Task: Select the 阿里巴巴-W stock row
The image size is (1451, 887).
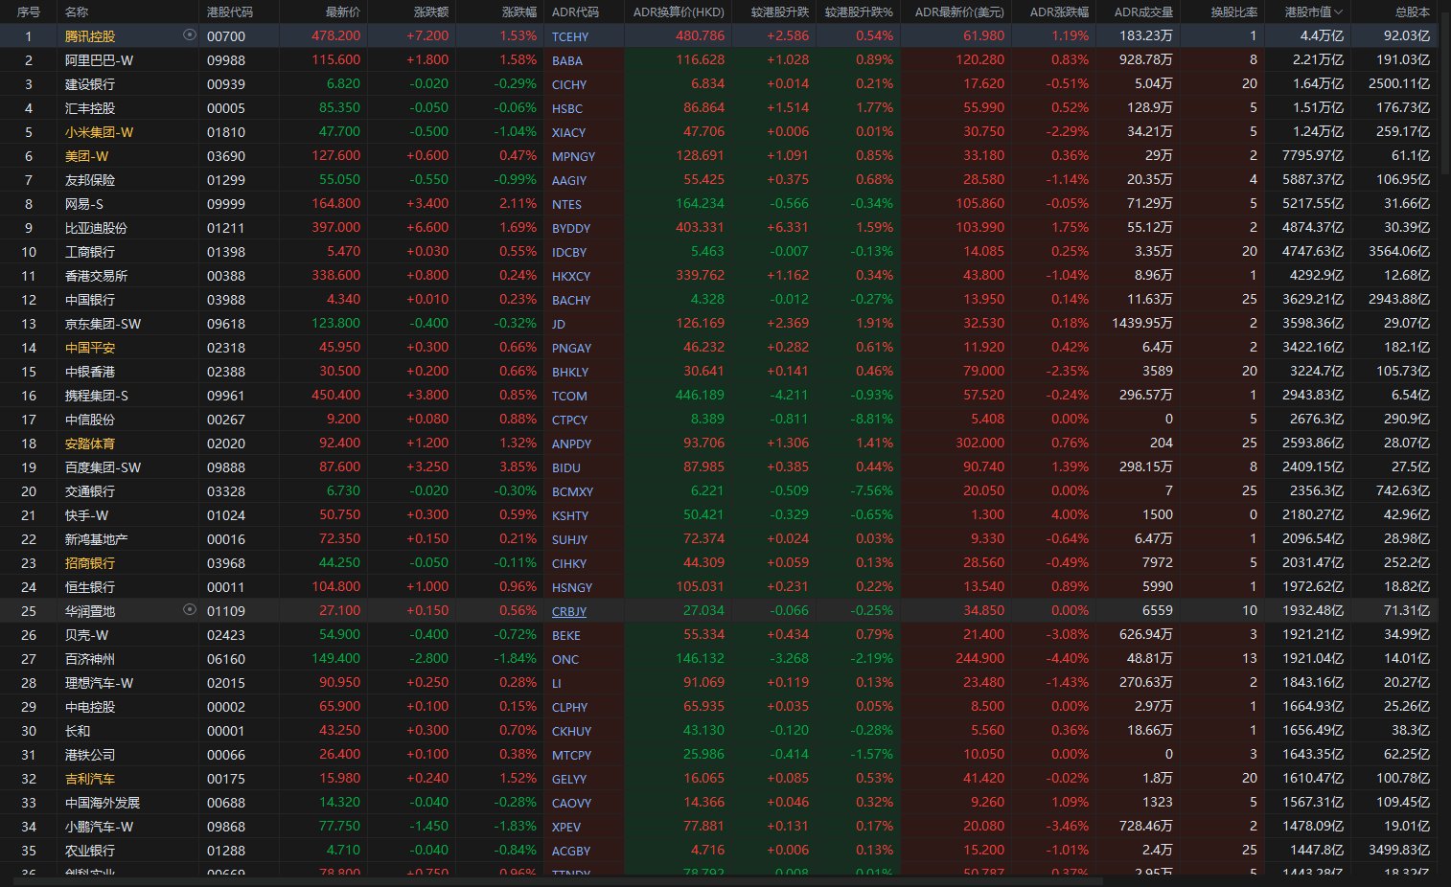Action: 719,59
